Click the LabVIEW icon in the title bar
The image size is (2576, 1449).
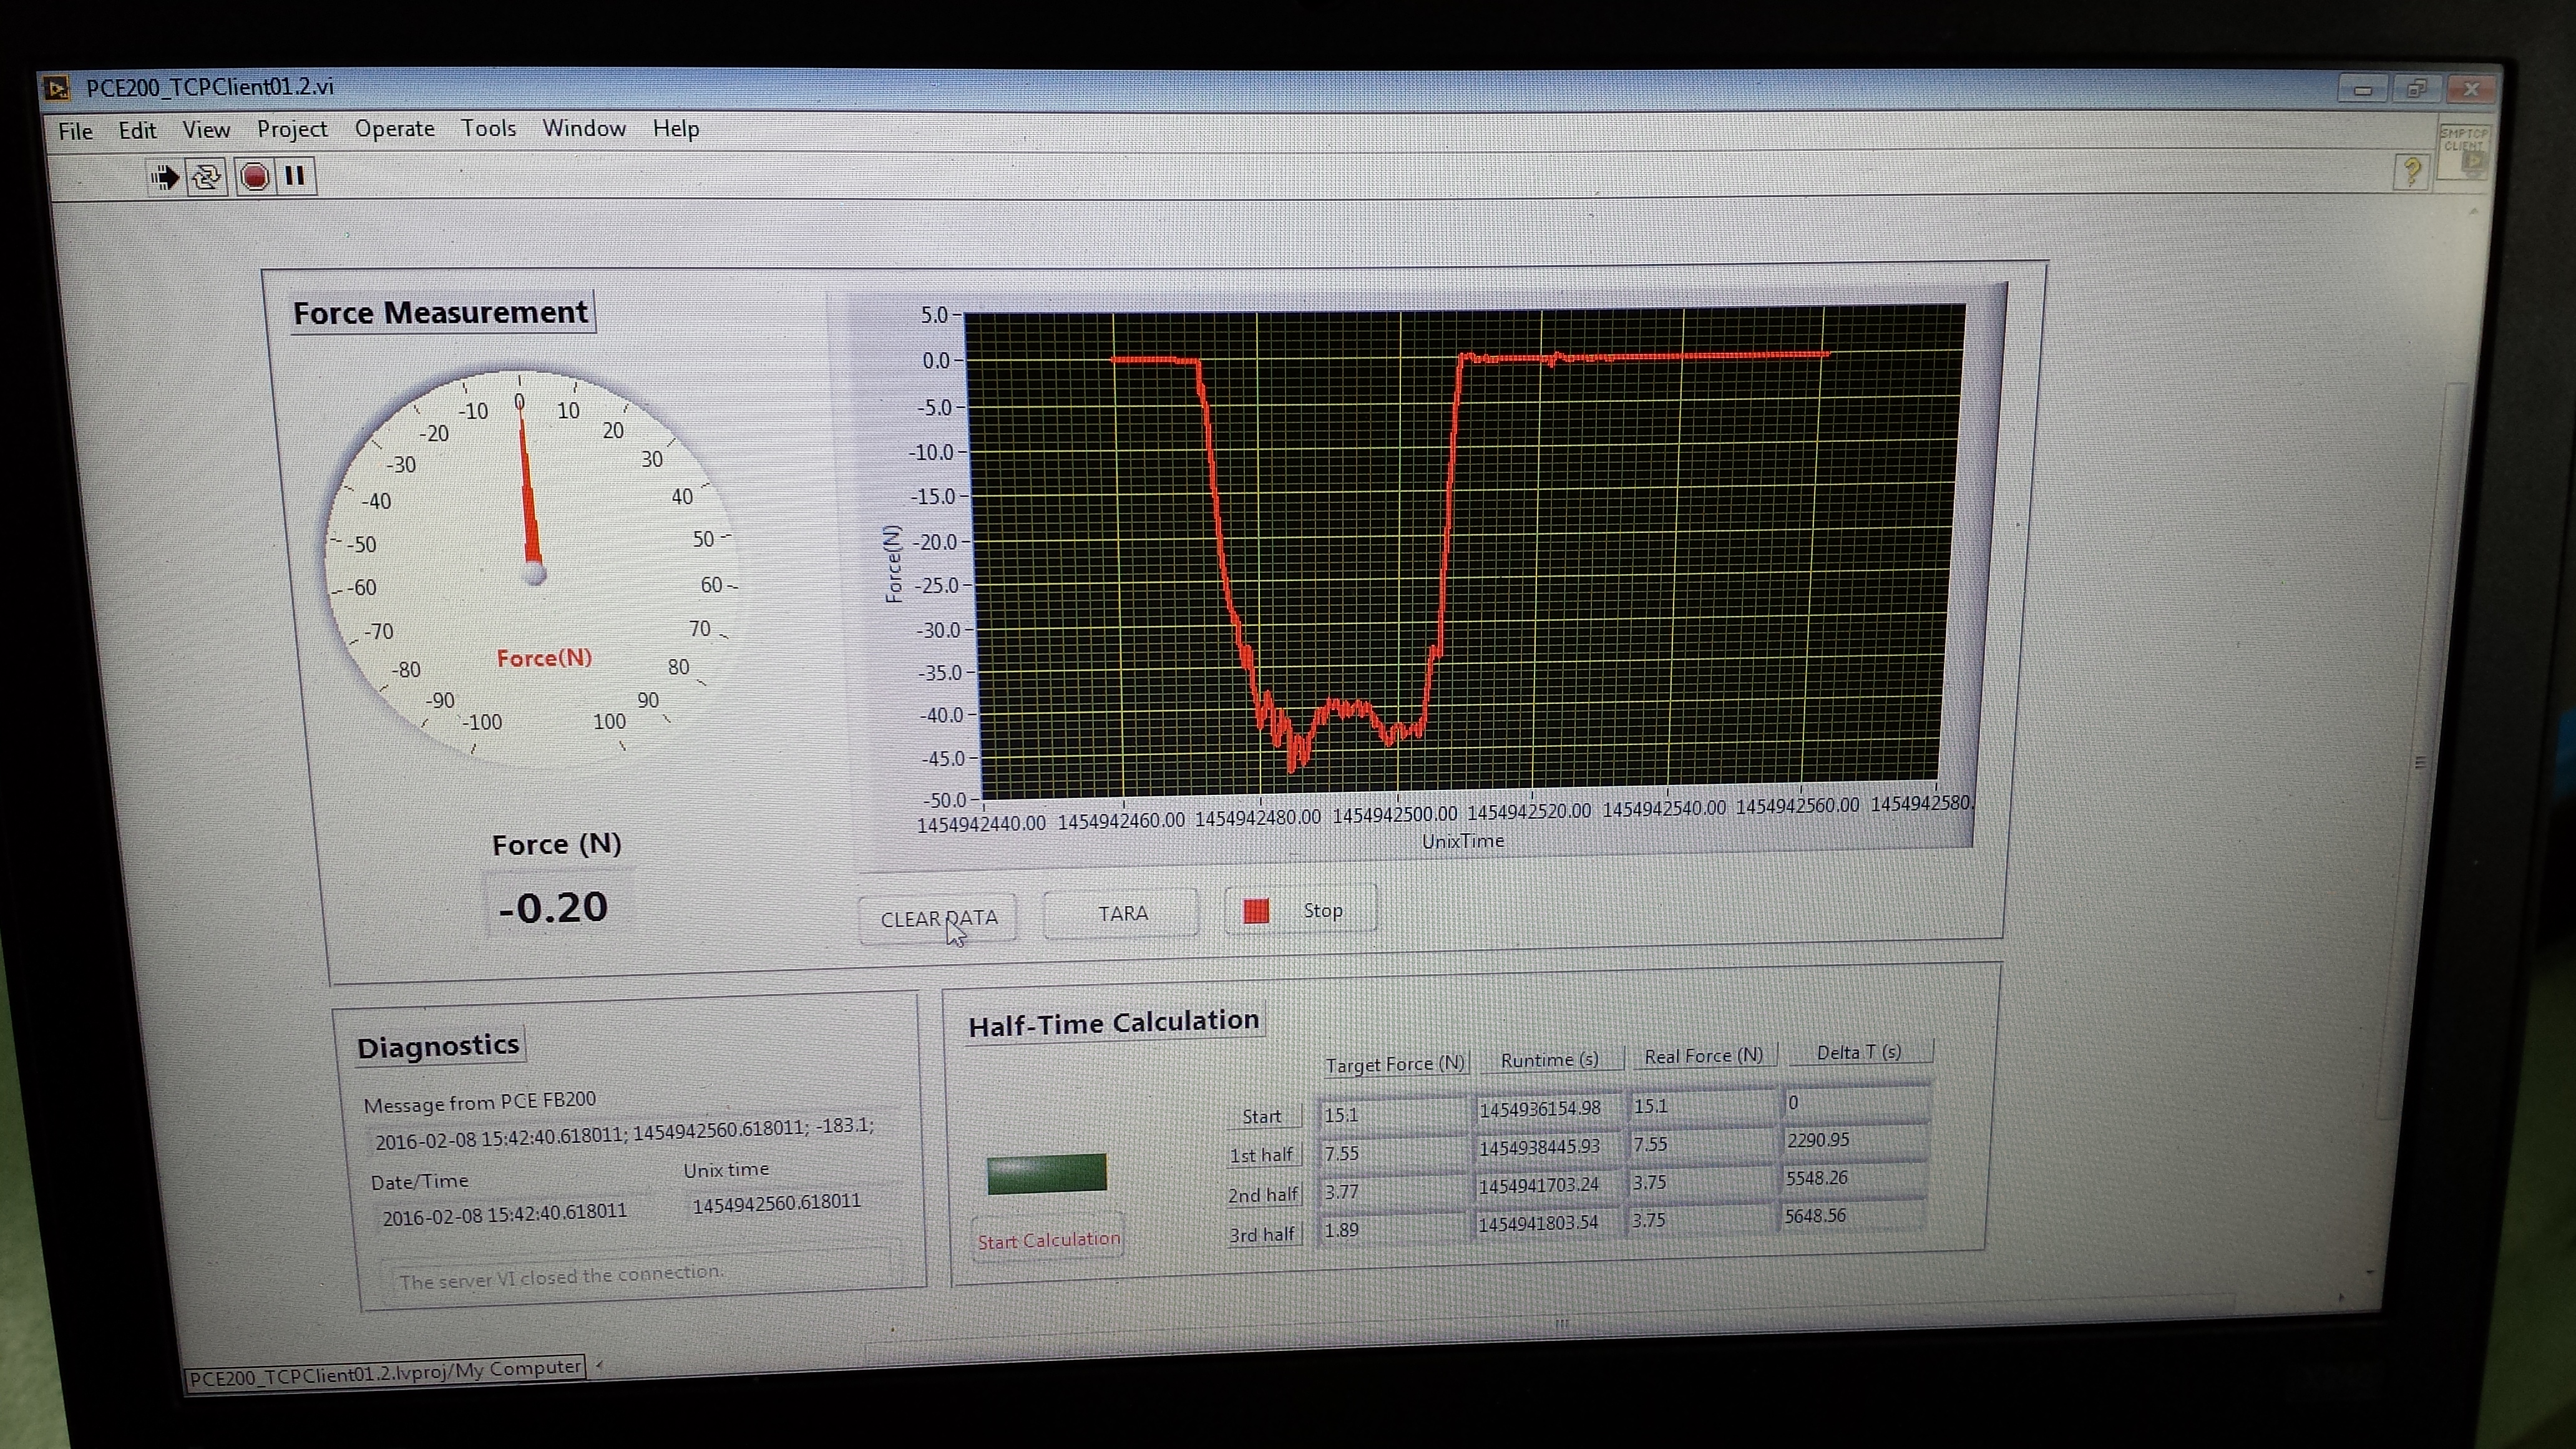click(x=57, y=89)
